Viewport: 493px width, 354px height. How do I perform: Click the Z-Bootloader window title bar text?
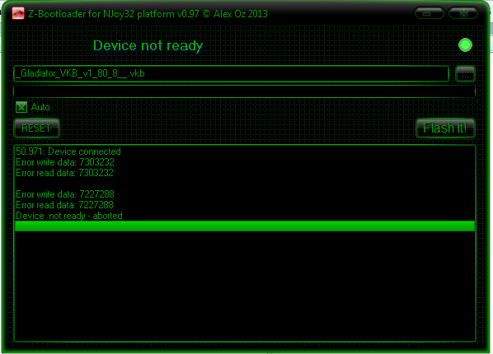pos(148,14)
